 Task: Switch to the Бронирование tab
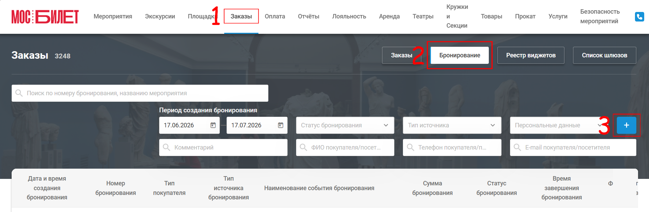[x=460, y=55]
